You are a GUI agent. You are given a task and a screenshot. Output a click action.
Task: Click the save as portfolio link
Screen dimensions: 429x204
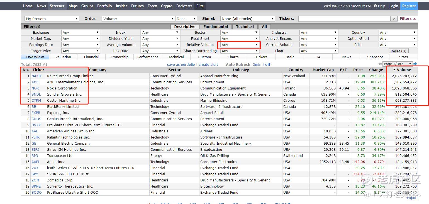pyautogui.click(x=181, y=64)
